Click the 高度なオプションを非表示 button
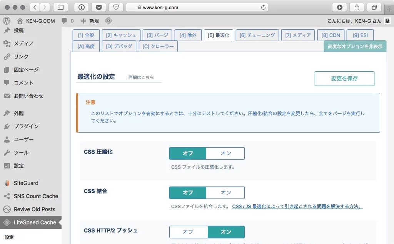394x244 pixels. coord(355,46)
